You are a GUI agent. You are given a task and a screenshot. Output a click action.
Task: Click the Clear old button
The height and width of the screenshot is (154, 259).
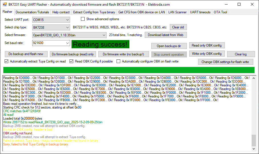pos(178,27)
